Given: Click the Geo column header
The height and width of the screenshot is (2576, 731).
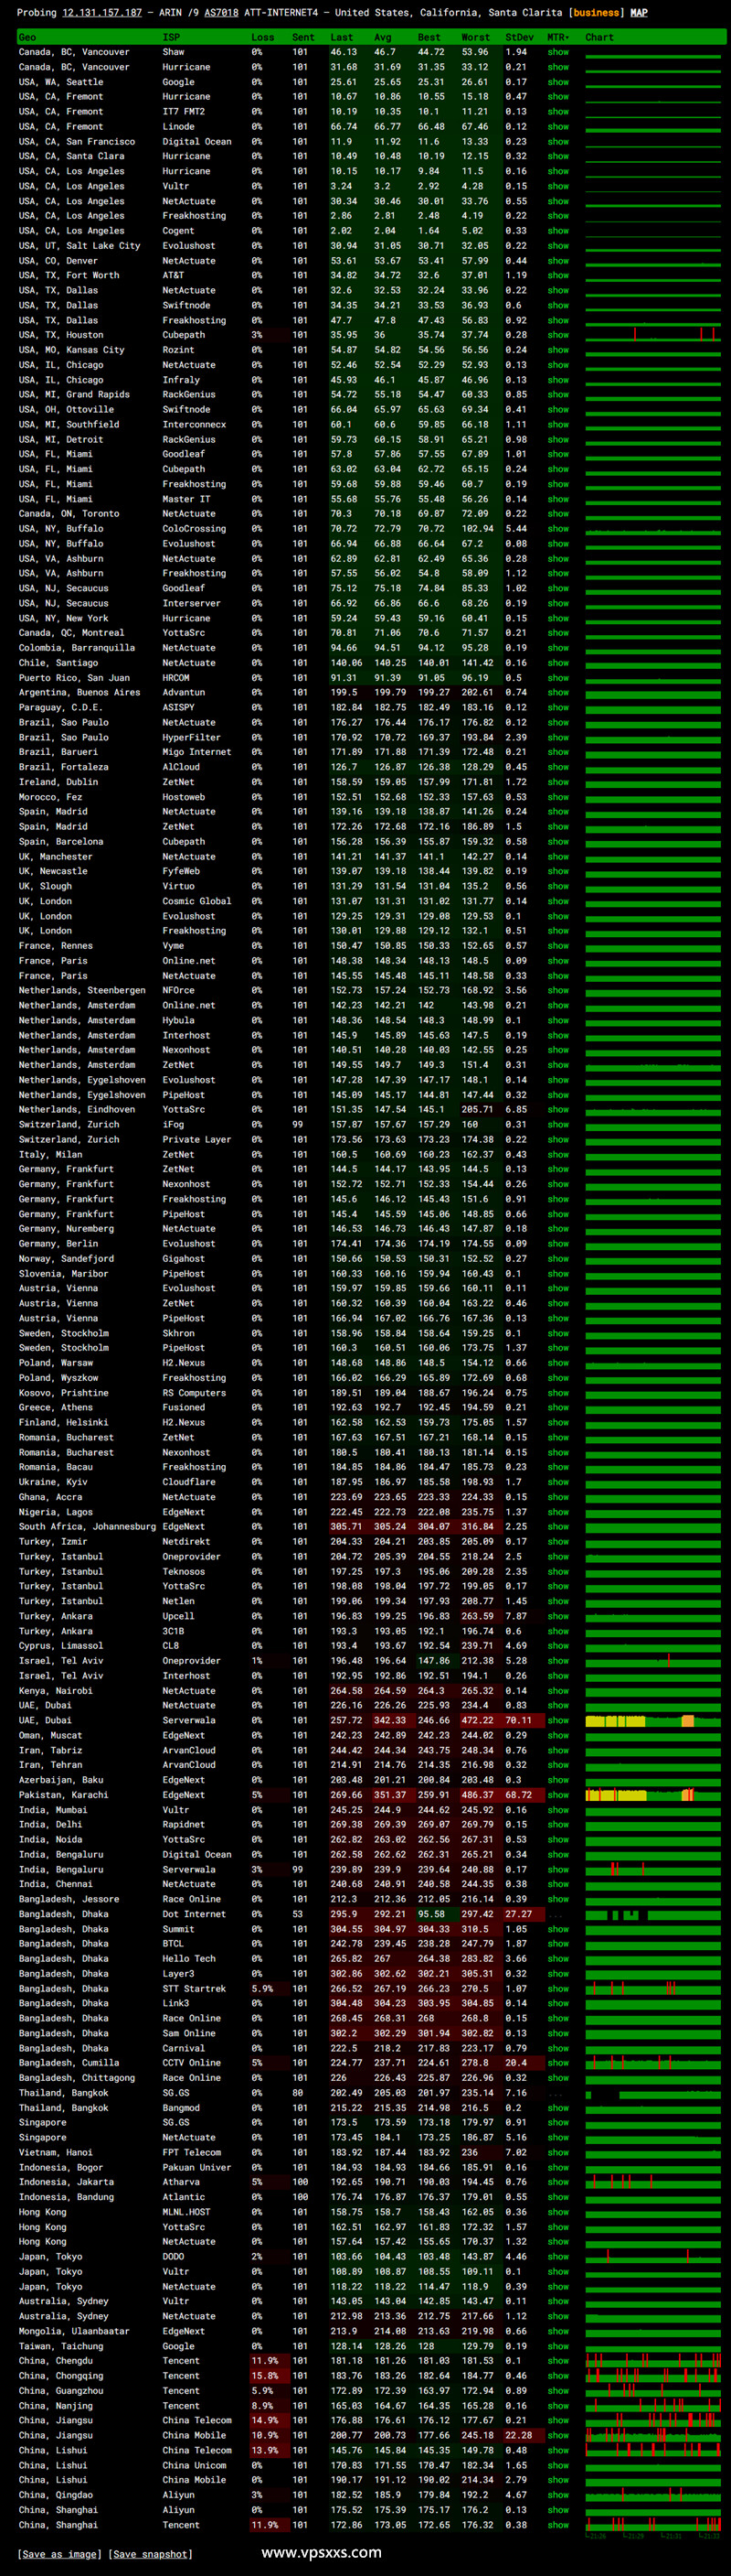Looking at the screenshot, I should point(28,37).
